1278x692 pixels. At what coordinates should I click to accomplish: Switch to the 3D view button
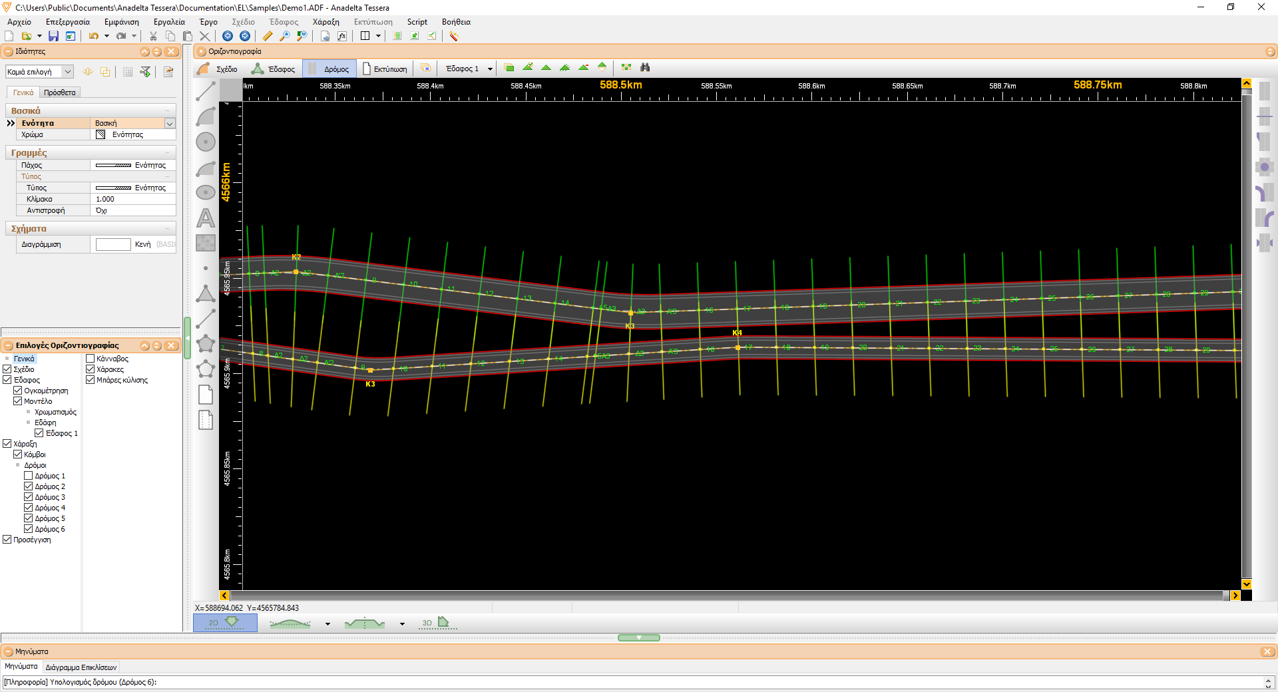click(437, 623)
